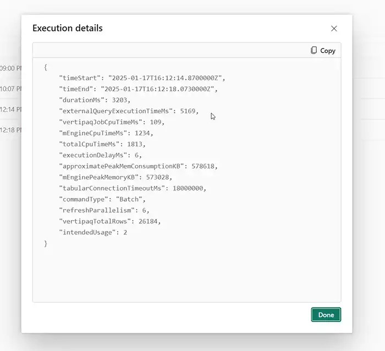Click the mEnginePeakMemoryKB value 573028

(157, 177)
